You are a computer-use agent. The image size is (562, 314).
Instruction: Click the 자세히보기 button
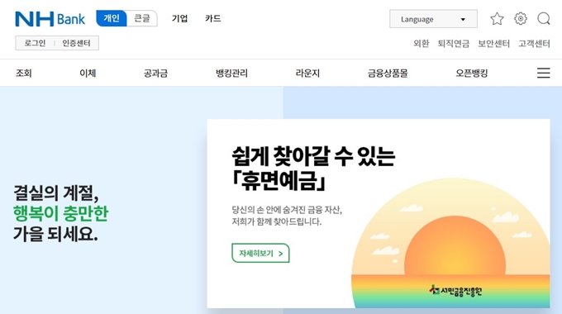pos(260,253)
